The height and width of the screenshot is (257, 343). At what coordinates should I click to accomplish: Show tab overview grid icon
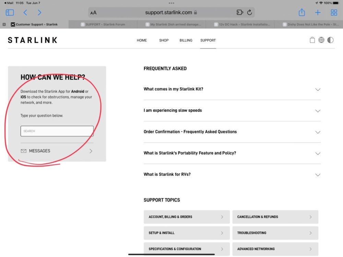[x=334, y=13]
